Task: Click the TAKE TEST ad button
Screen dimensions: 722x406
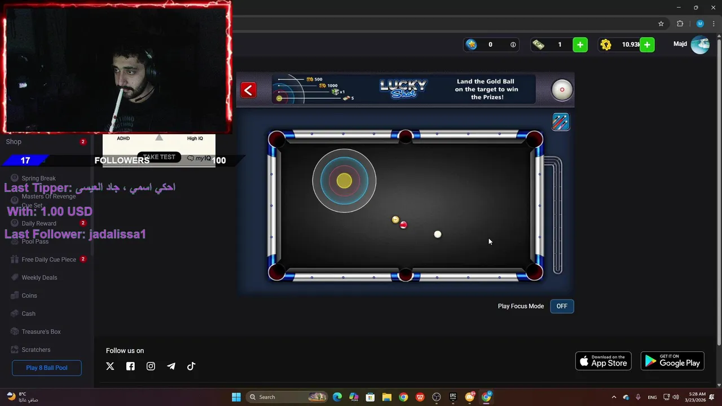Action: click(159, 157)
